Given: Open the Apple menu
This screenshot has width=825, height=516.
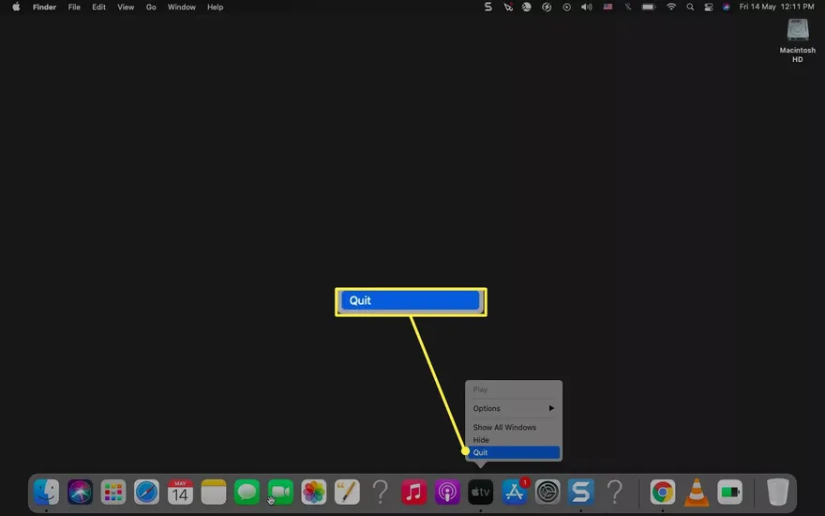Looking at the screenshot, I should [x=15, y=7].
